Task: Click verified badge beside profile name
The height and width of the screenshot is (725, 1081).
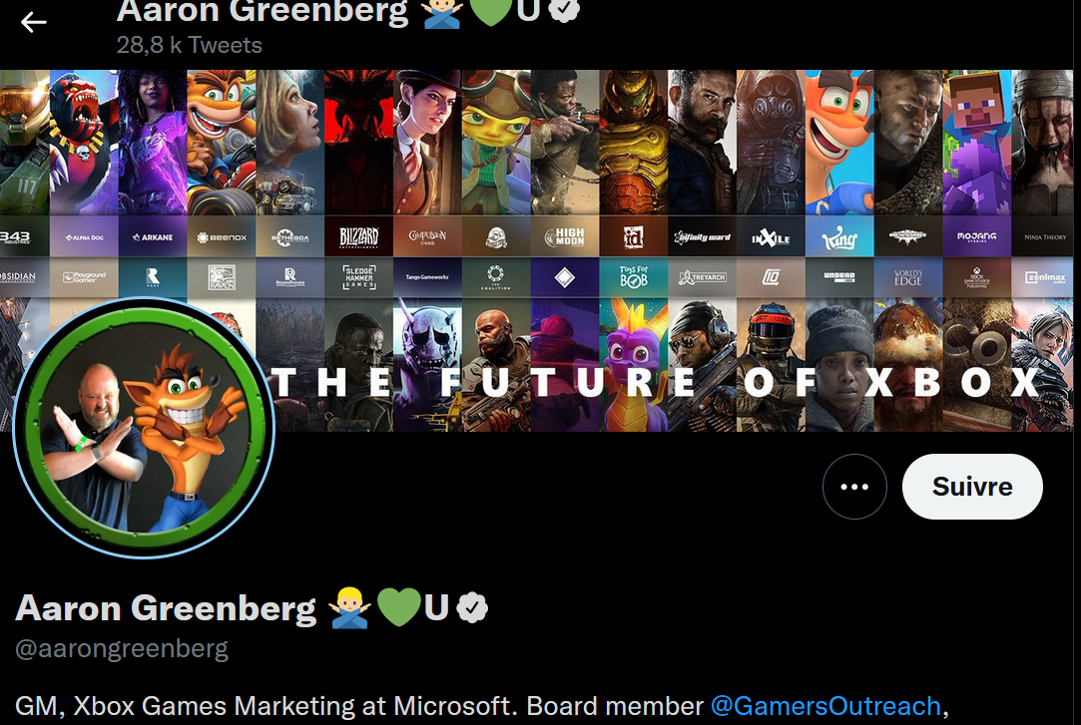Action: (x=472, y=608)
